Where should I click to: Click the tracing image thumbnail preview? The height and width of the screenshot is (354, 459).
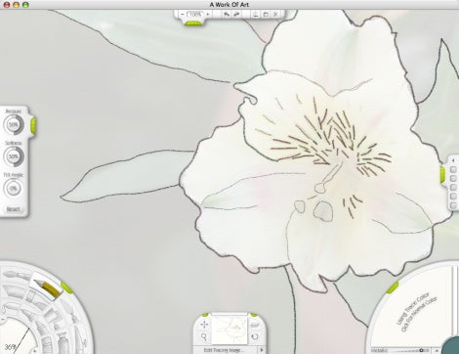[229, 330]
